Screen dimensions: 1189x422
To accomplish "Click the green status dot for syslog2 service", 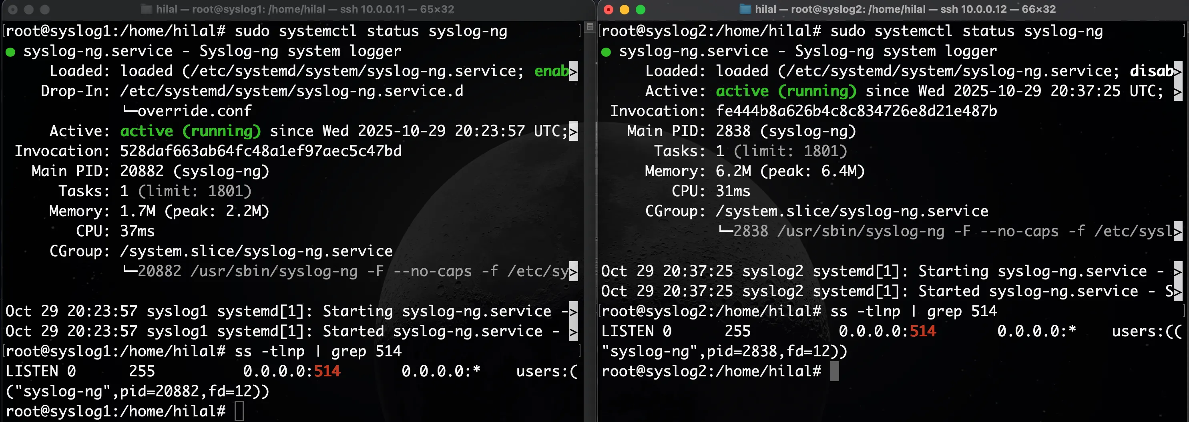I will [606, 52].
